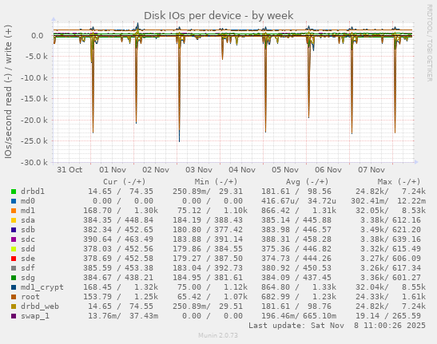Click the '04 Nov' x-axis label
Screen dimensions: 437x344
click(242, 170)
